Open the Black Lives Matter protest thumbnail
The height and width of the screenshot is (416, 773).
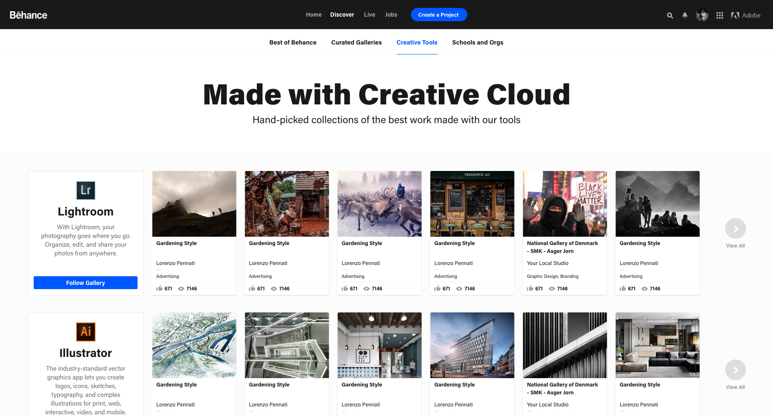(x=565, y=204)
